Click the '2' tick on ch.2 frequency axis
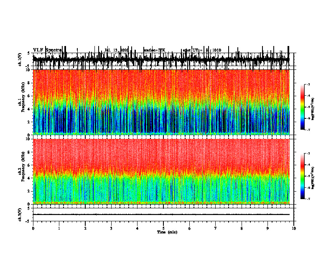Viewport: 331px width, 256px height. click(29, 191)
